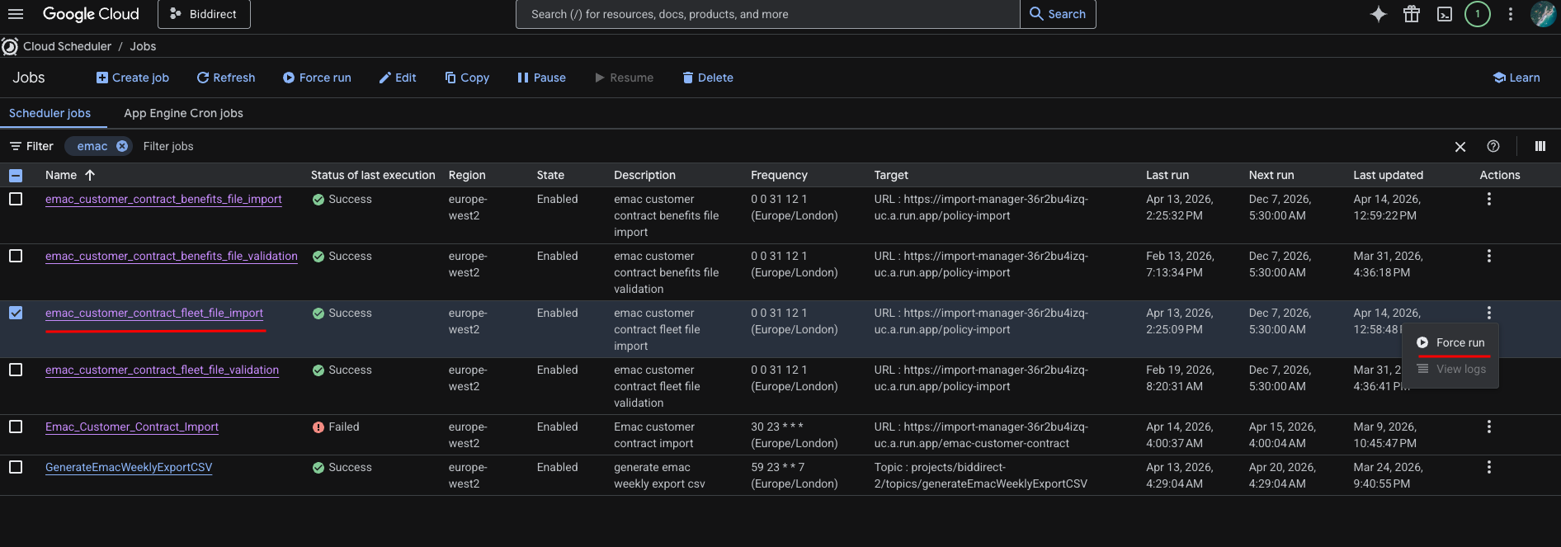Click the 30 23 * * * frequency cell
The width and height of the screenshot is (1561, 547).
pyautogui.click(x=794, y=435)
